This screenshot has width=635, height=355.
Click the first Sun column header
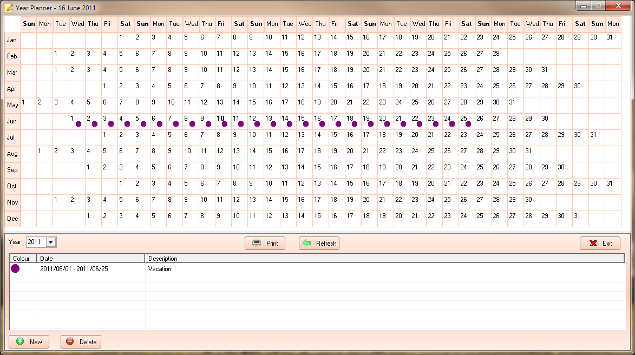[28, 24]
